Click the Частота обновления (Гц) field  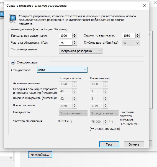point(66,43)
